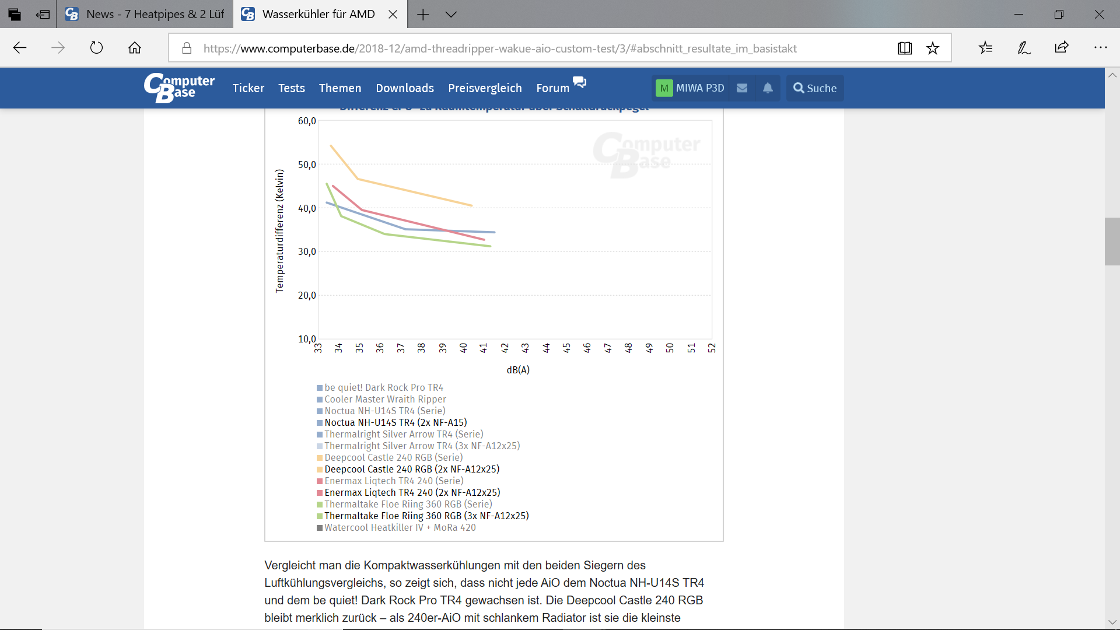Open the tab list dropdown chevron
This screenshot has height=630, width=1120.
pos(451,15)
